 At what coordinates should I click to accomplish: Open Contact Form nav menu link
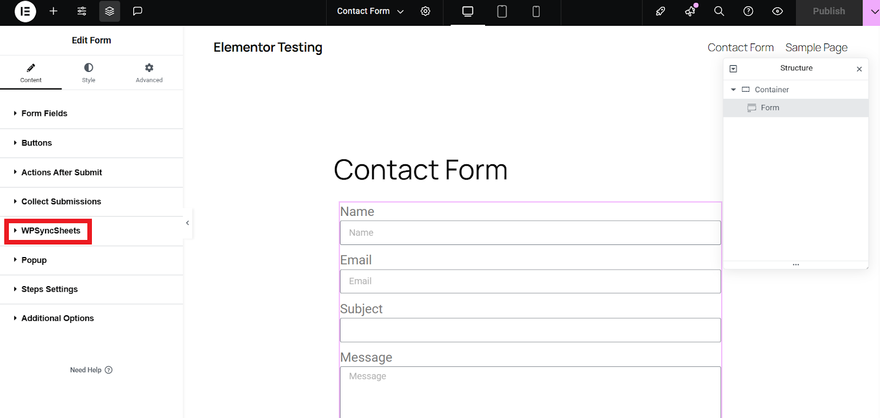(740, 48)
